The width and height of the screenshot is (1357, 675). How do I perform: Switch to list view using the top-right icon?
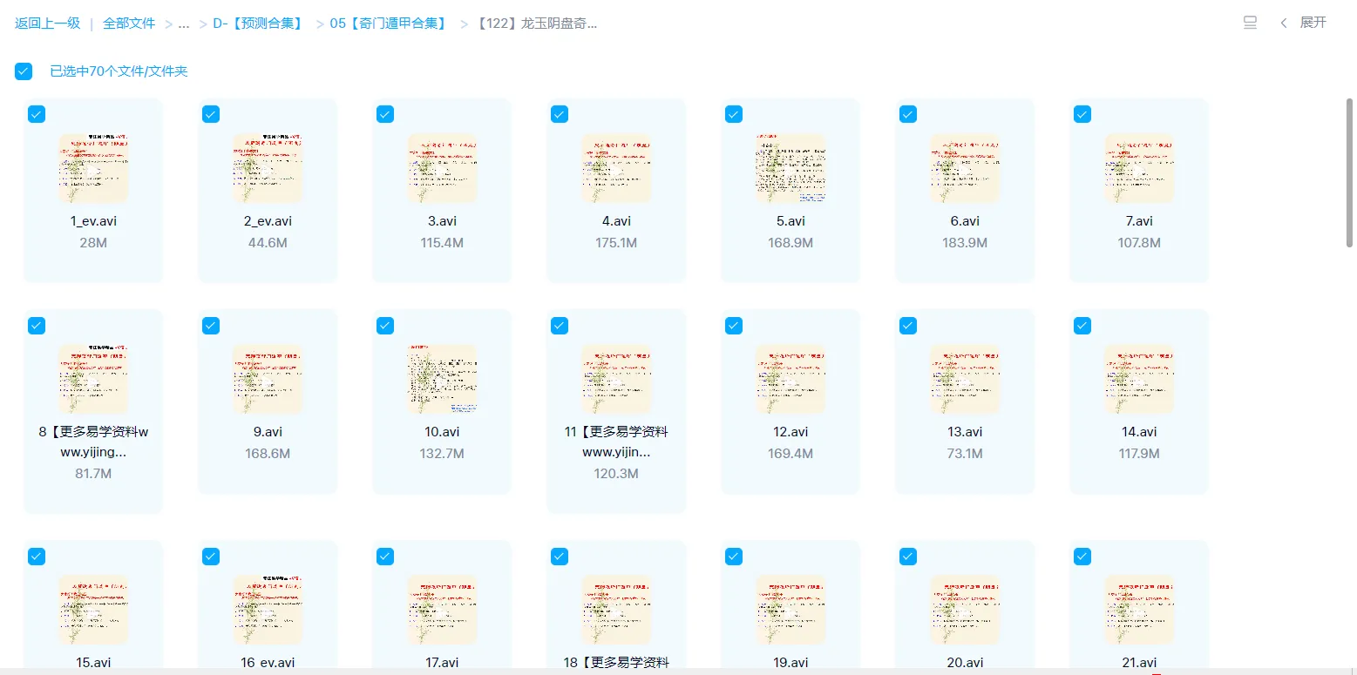click(x=1249, y=24)
